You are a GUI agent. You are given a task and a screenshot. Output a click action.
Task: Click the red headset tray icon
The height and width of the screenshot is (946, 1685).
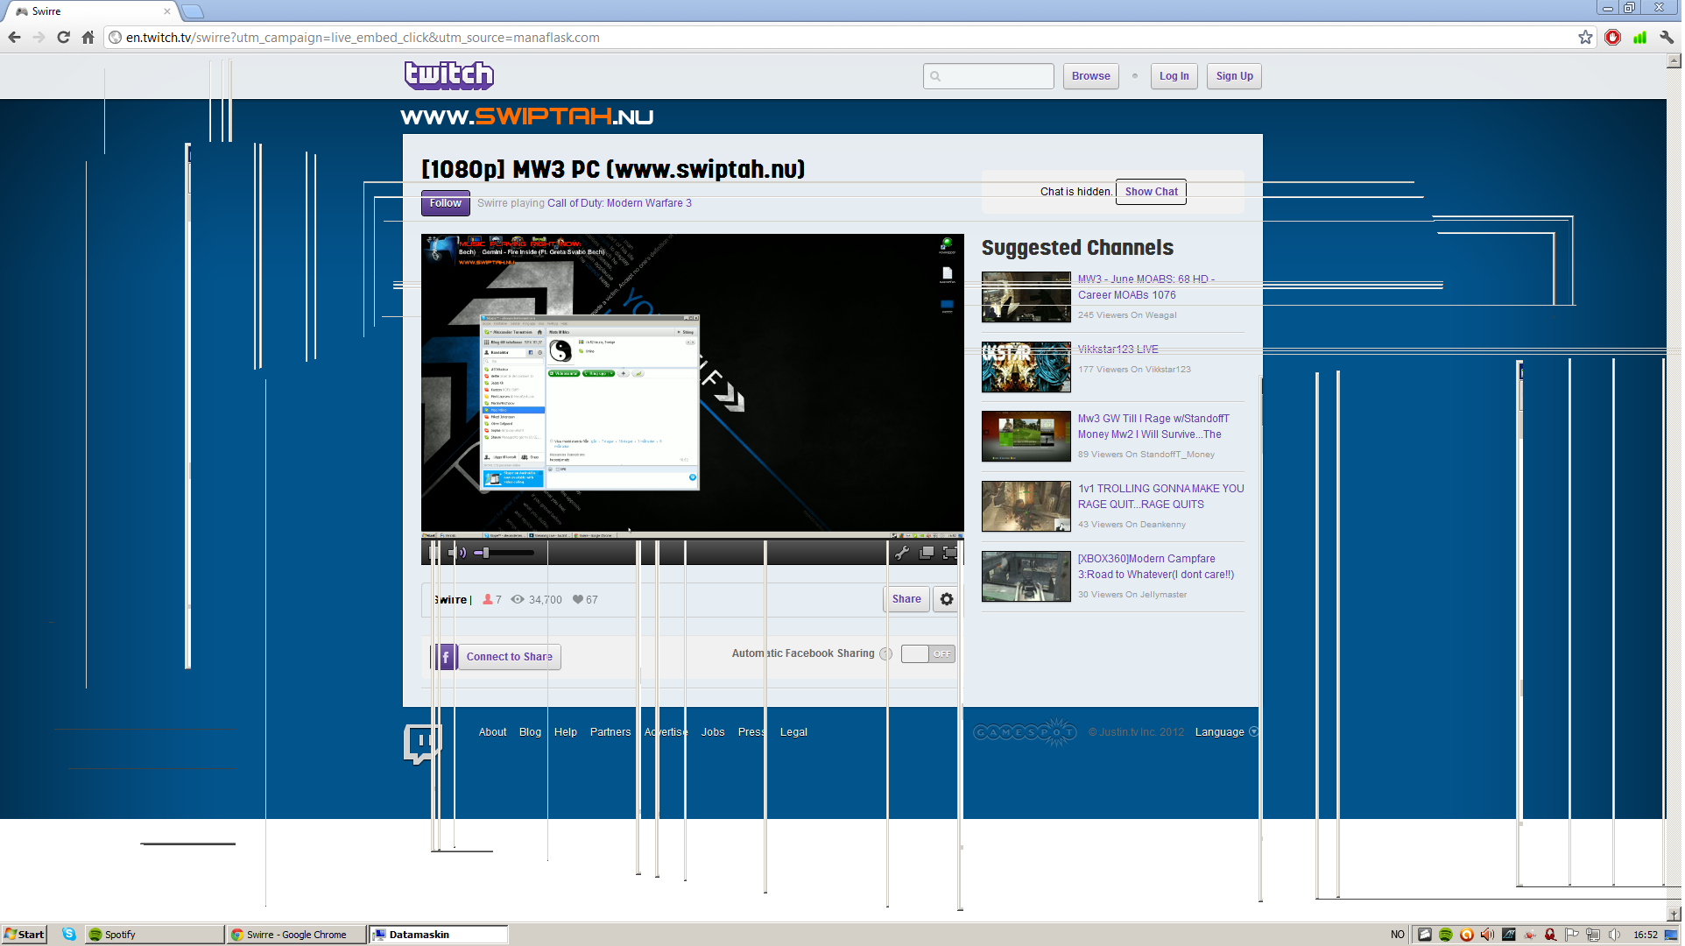[1551, 935]
